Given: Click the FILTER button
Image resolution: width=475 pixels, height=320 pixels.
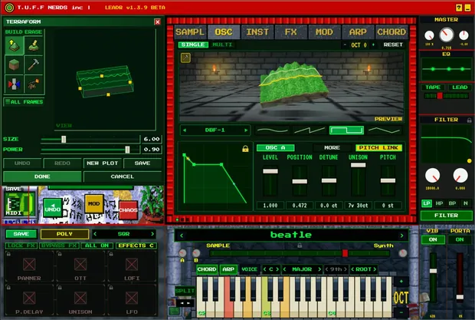Looking at the screenshot, I should point(446,216).
